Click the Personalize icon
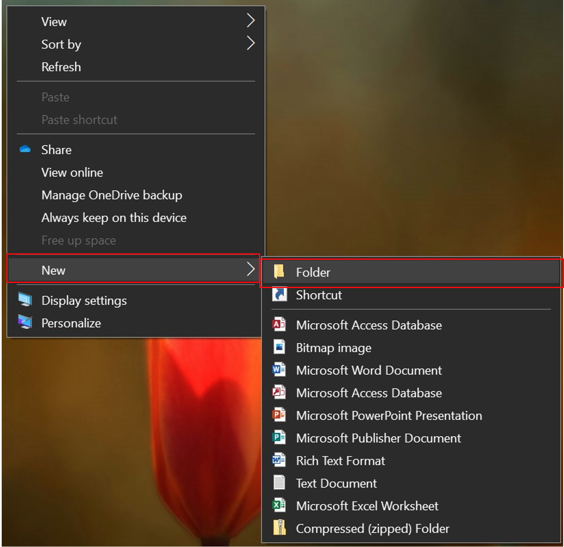This screenshot has height=547, width=564. click(25, 322)
